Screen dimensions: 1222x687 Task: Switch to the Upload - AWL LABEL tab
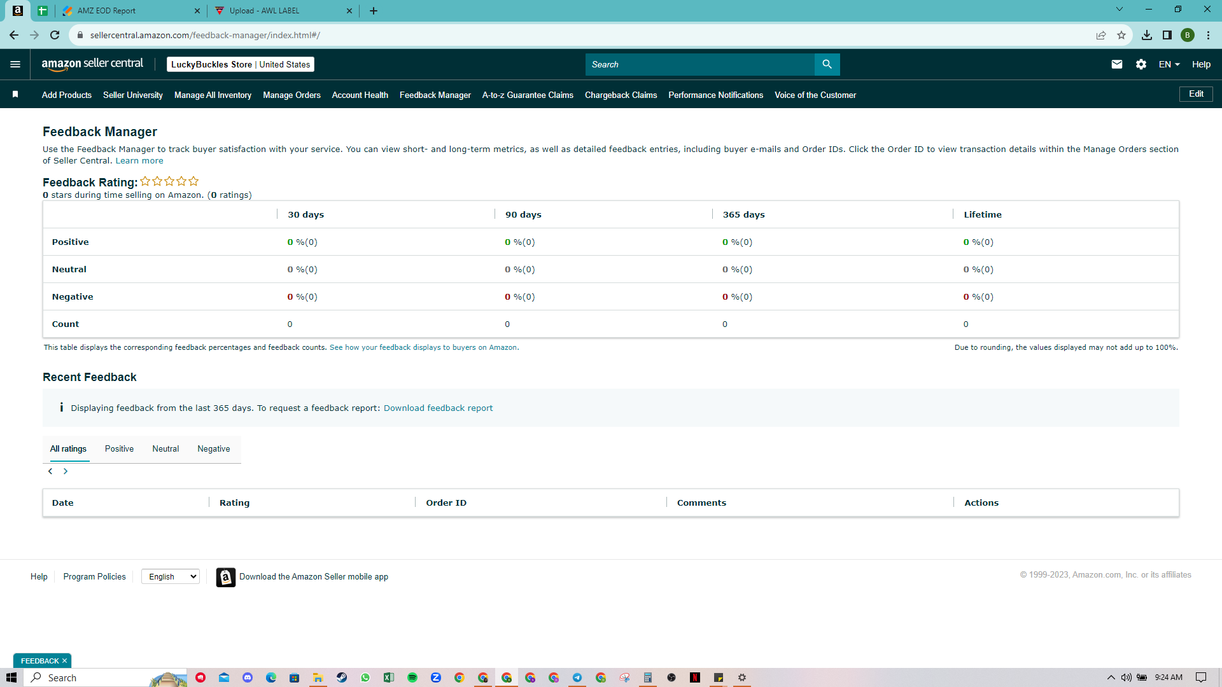tap(283, 11)
